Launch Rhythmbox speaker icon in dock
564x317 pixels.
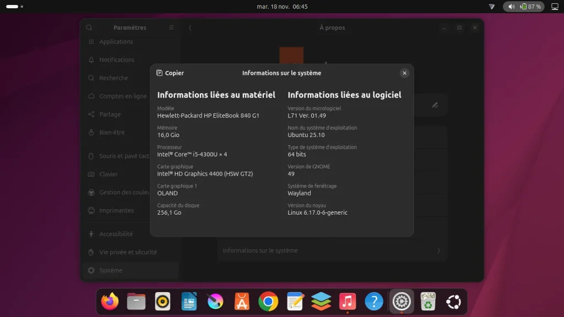(162, 301)
